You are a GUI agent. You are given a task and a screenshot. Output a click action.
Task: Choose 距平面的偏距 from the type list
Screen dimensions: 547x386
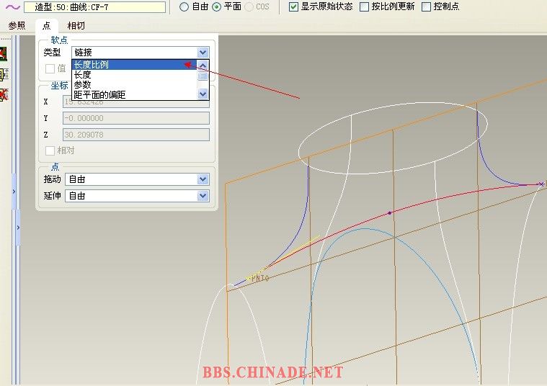134,94
